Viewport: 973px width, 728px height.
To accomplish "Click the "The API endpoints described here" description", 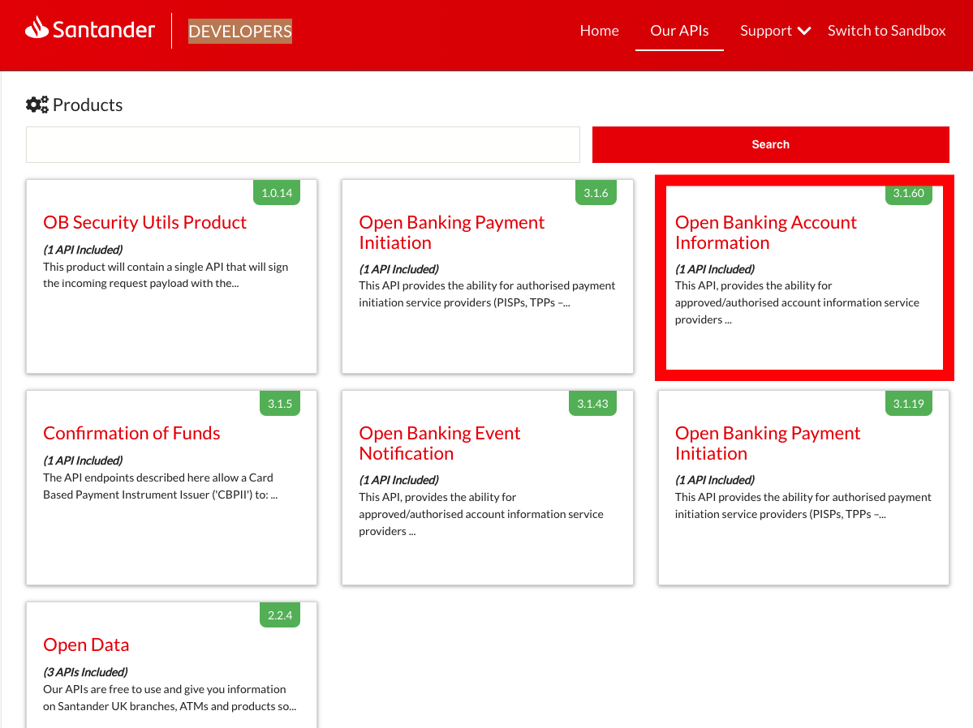I will click(x=160, y=486).
